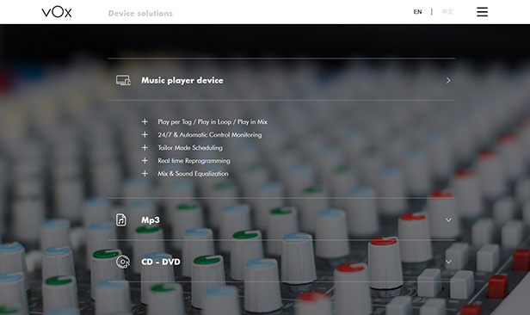Click plus icon beside 24/7 & Automatic Control
The width and height of the screenshot is (530, 315).
(x=145, y=134)
